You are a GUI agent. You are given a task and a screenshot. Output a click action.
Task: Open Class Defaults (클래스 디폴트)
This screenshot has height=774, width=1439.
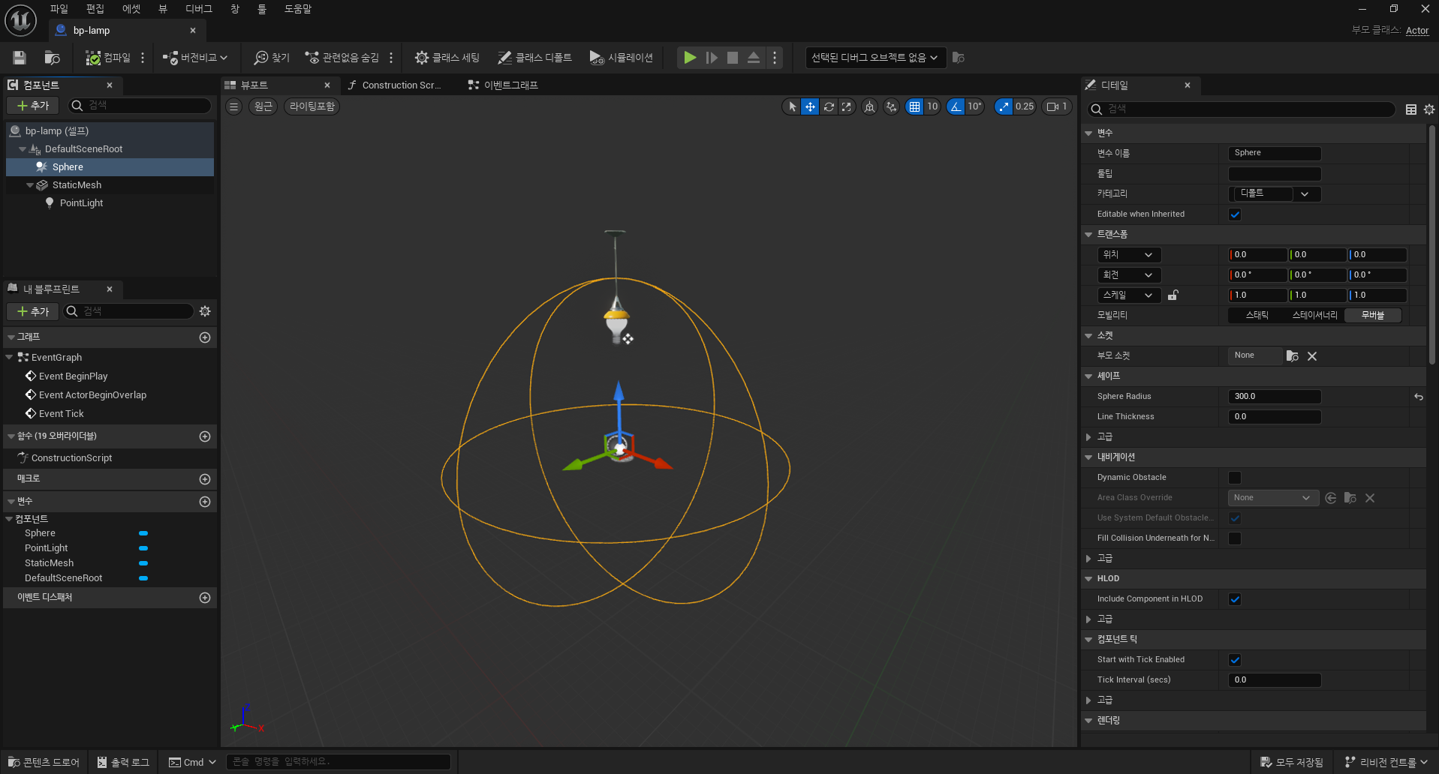point(534,58)
